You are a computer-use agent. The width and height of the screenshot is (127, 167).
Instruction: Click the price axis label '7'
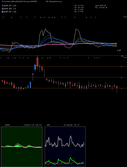pyautogui.click(x=121, y=89)
